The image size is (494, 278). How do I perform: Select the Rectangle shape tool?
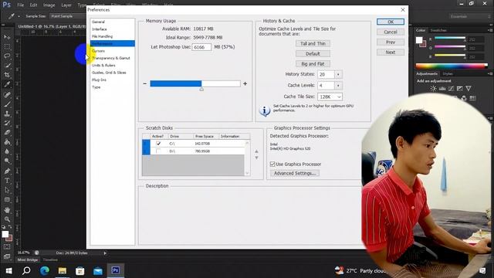click(7, 200)
